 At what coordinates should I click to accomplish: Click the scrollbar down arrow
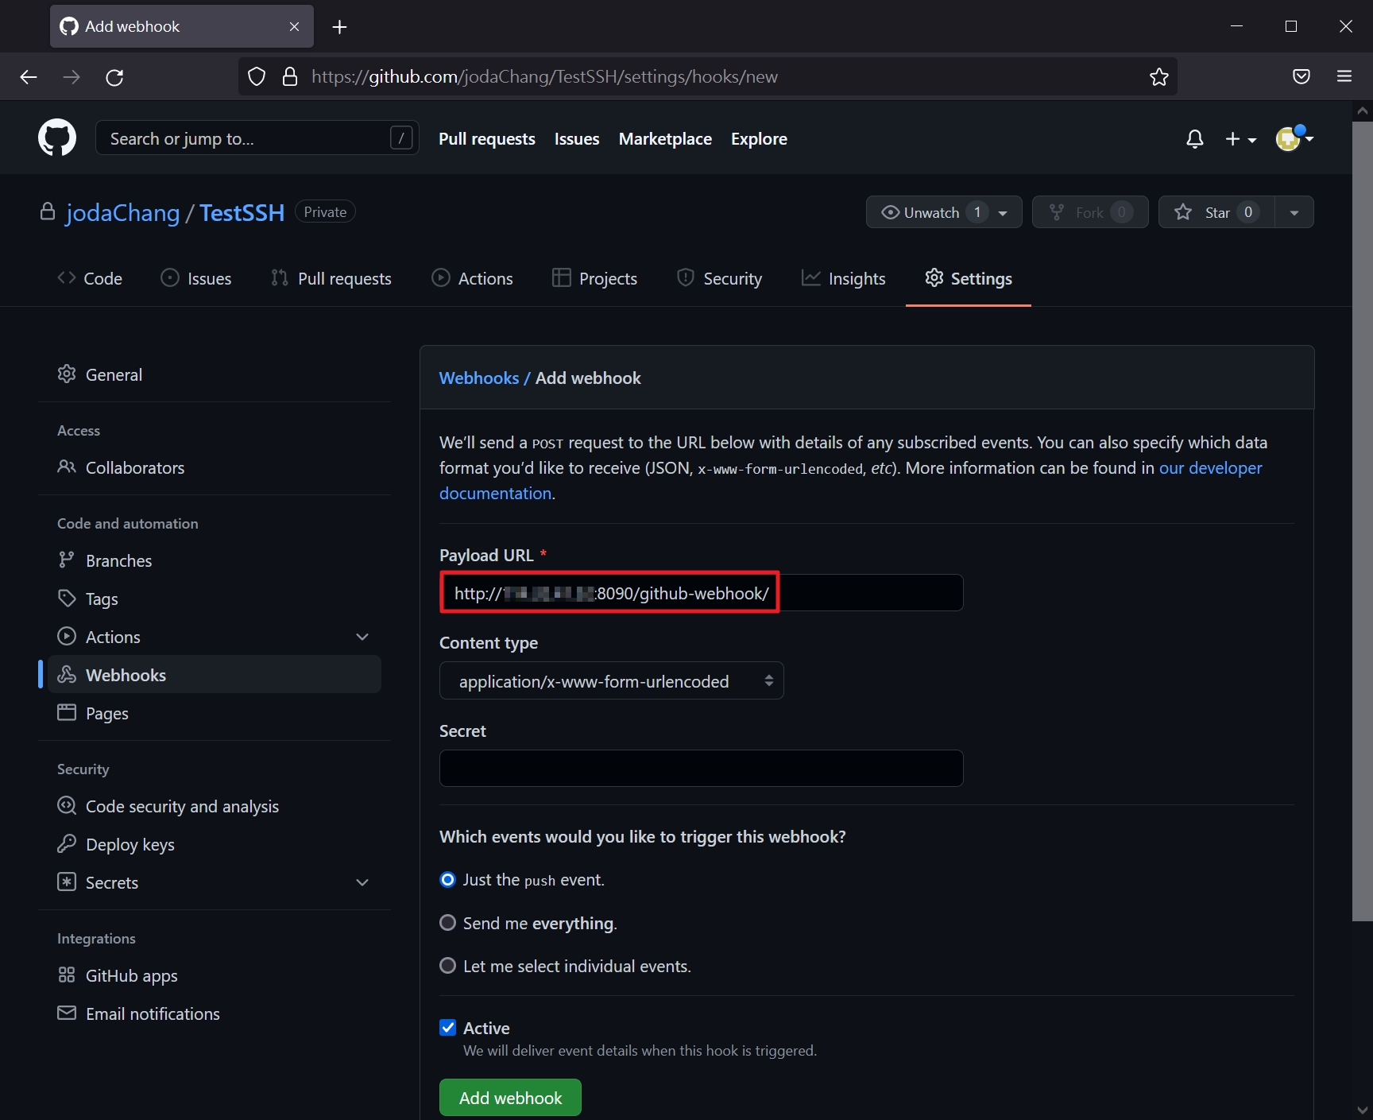(x=1363, y=1110)
